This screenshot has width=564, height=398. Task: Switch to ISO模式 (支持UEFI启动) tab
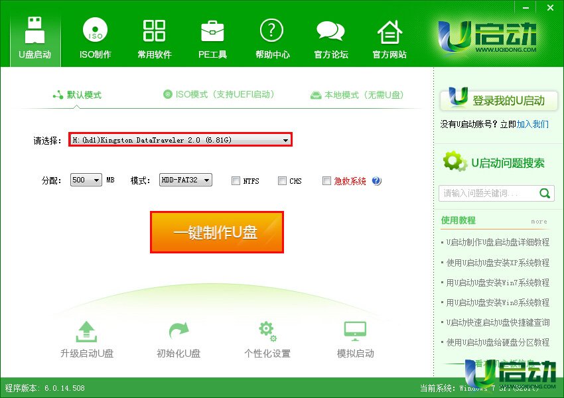[219, 95]
